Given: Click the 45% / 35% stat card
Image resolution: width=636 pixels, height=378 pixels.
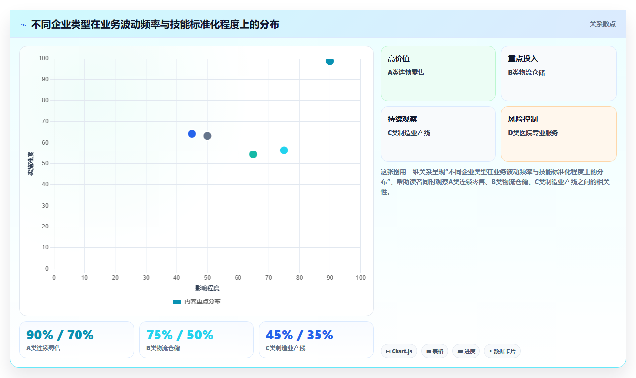Looking at the screenshot, I should click(316, 340).
